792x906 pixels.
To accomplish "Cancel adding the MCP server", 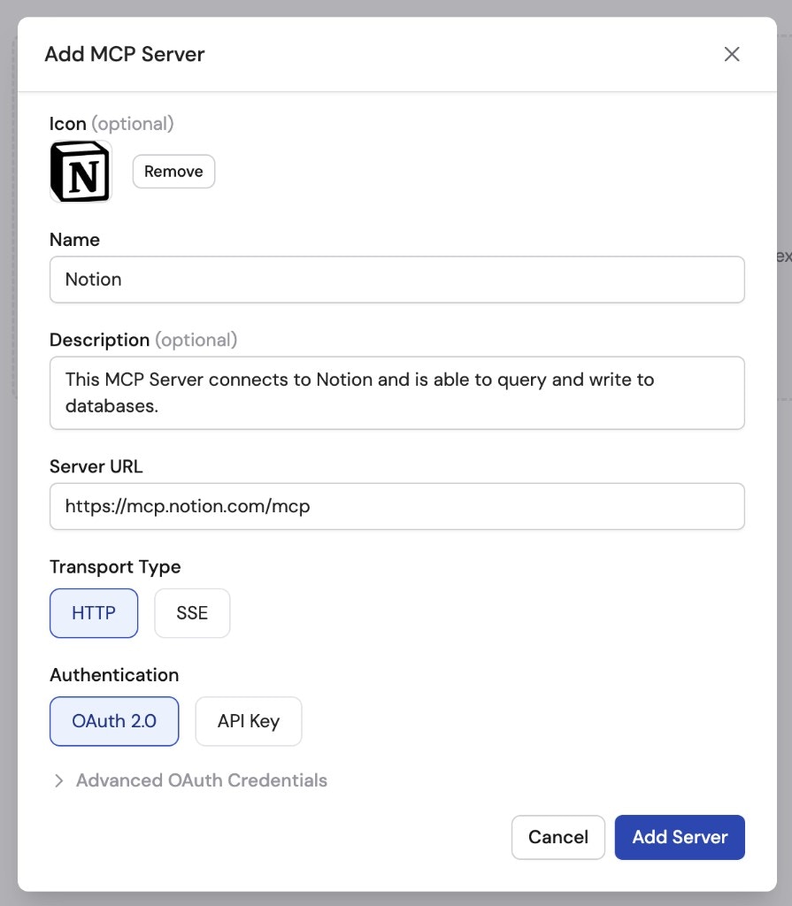I will click(557, 837).
